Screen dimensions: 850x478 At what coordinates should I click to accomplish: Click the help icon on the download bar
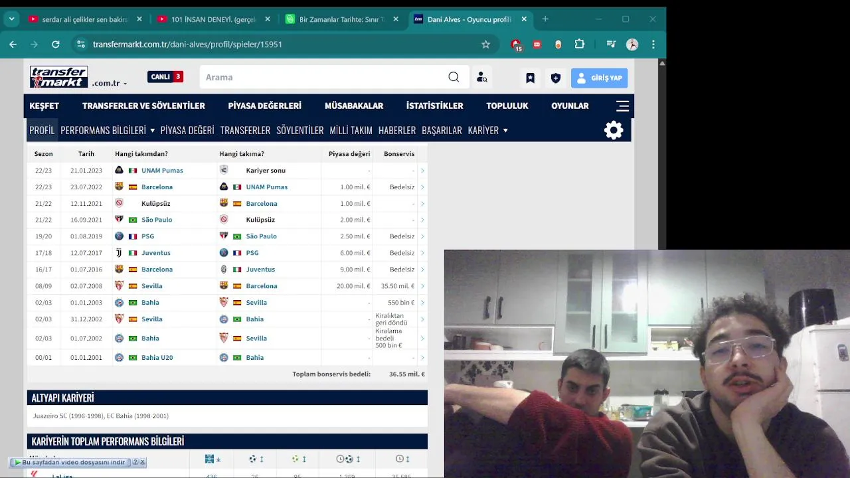click(135, 462)
